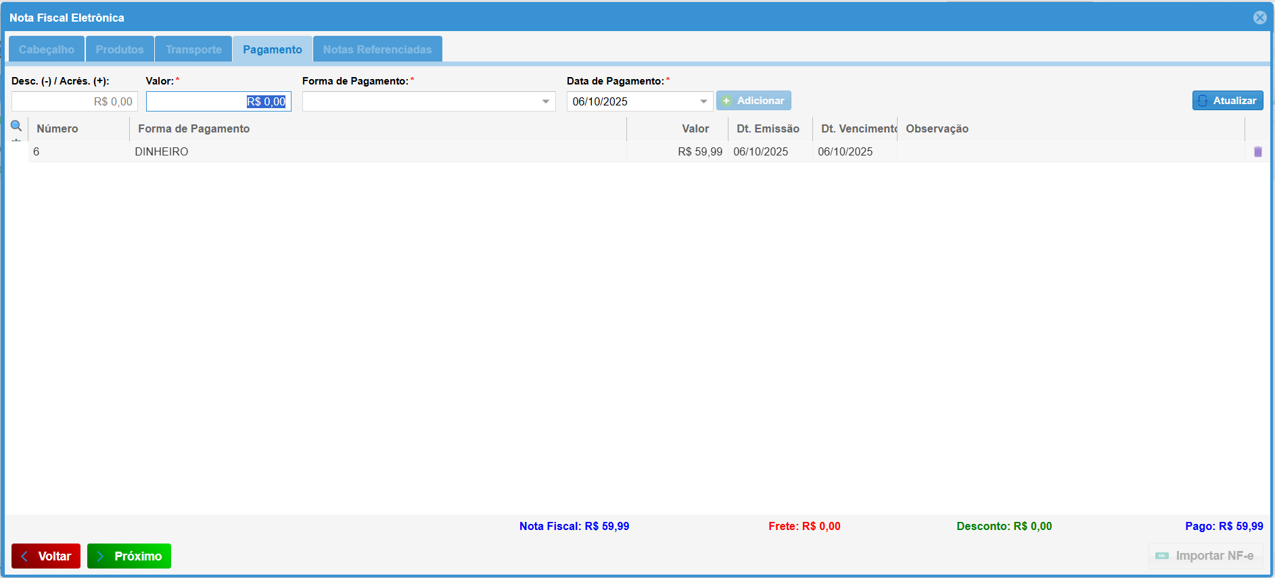Click the Atualizar refresh button
The image size is (1275, 578).
coord(1227,101)
